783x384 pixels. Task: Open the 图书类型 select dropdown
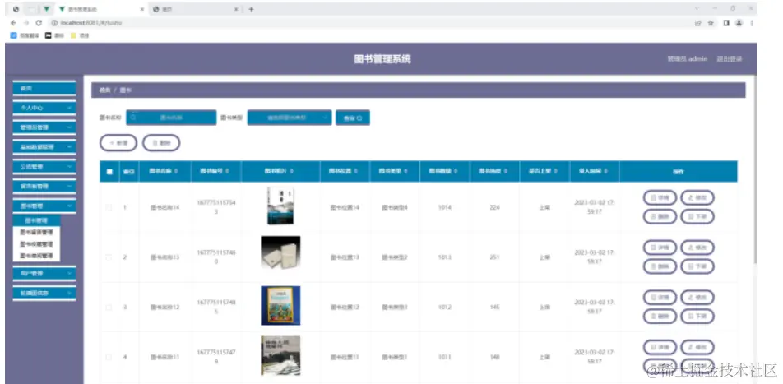(x=290, y=118)
